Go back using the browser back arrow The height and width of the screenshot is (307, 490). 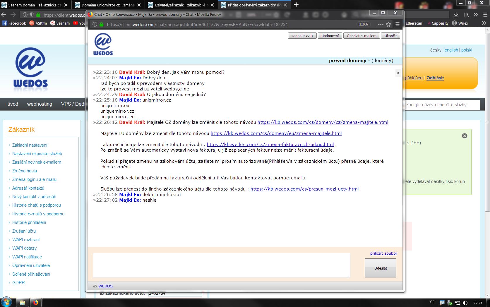(4, 15)
